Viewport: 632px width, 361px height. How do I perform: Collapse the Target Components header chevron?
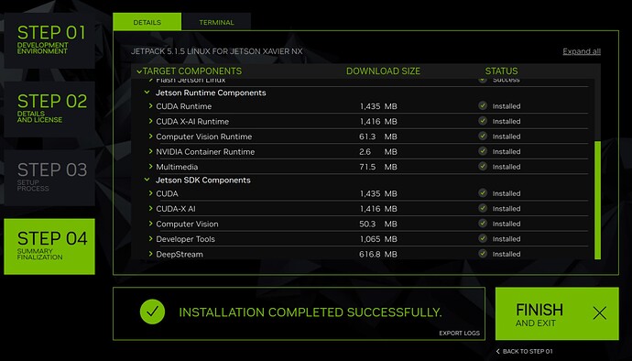tap(139, 71)
